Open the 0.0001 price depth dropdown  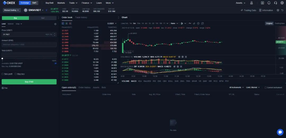[112, 23]
